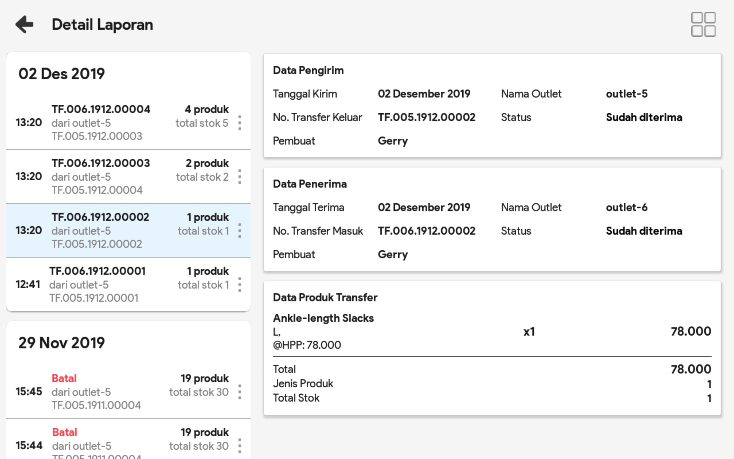
Task: Go back using the arrow icon
Action: tap(24, 24)
